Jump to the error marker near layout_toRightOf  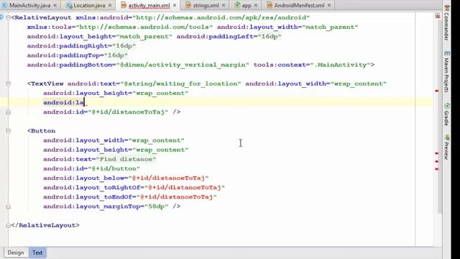click(436, 161)
